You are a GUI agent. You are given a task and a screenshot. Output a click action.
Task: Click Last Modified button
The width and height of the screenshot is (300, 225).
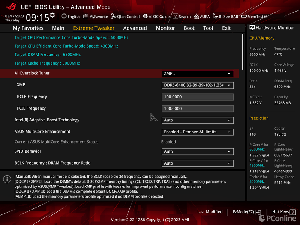click(x=210, y=212)
